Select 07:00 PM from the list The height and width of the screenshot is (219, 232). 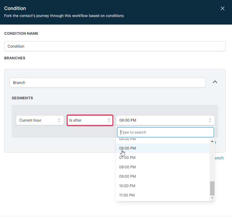(163, 158)
